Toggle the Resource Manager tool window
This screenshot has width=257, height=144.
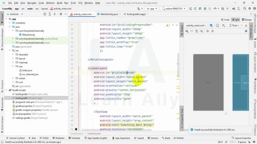click(2, 39)
